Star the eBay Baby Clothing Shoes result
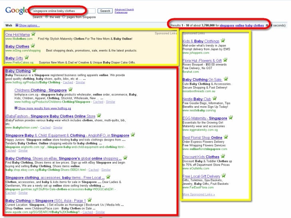 coord(125,158)
